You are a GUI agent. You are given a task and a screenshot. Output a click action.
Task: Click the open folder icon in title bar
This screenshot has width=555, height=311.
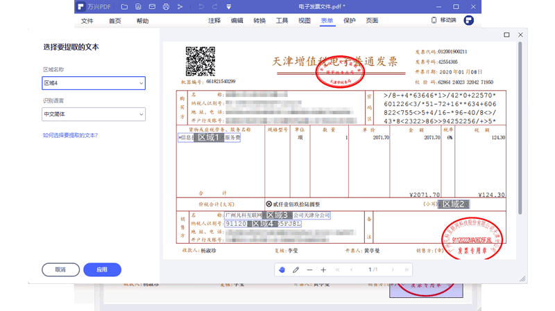tap(124, 7)
